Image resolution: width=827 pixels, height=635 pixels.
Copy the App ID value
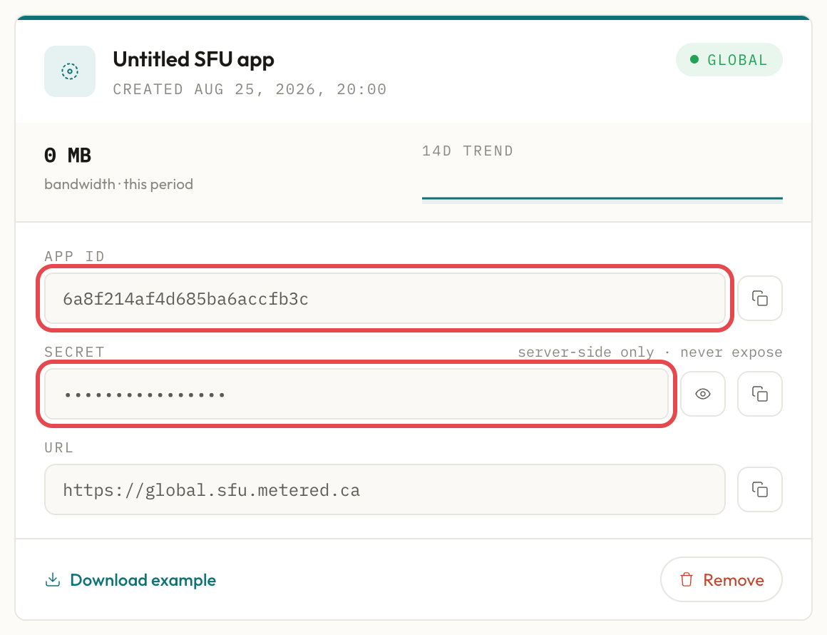click(759, 298)
